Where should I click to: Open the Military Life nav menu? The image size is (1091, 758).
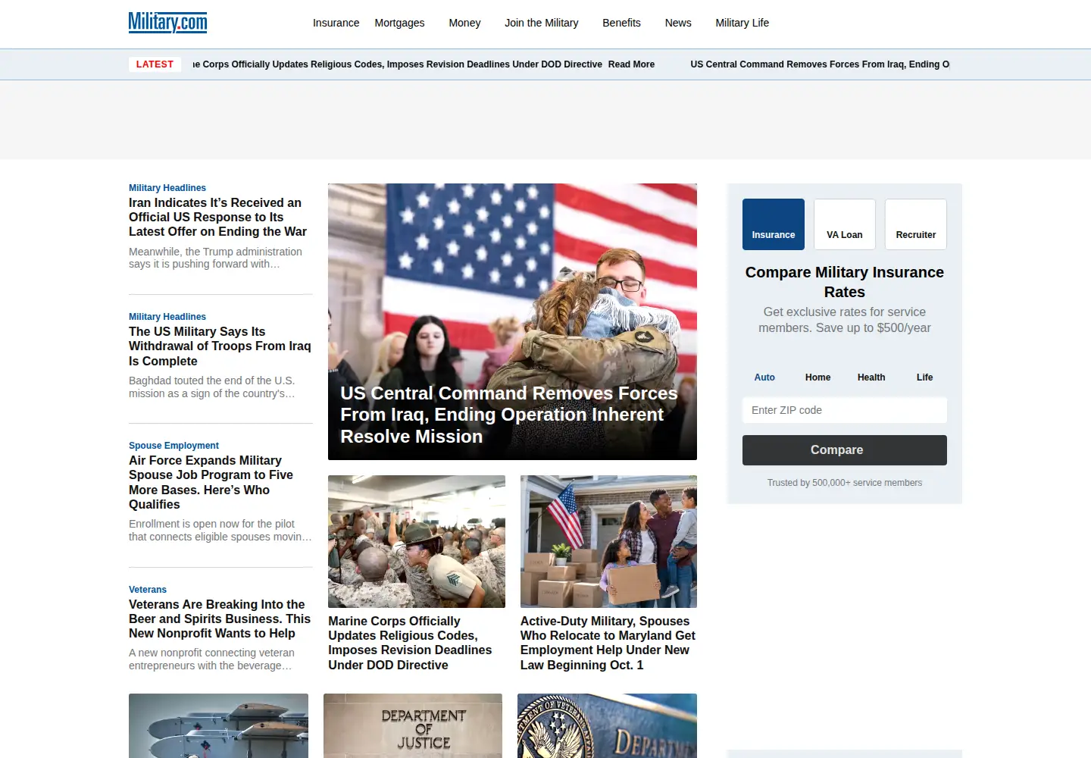(x=742, y=23)
